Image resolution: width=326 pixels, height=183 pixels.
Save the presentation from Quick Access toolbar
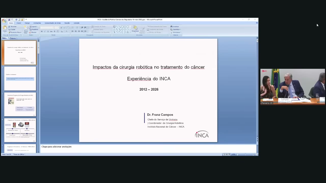[9, 20]
